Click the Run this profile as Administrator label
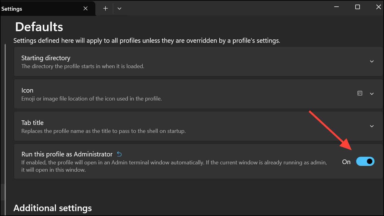384x216 pixels. tap(67, 154)
